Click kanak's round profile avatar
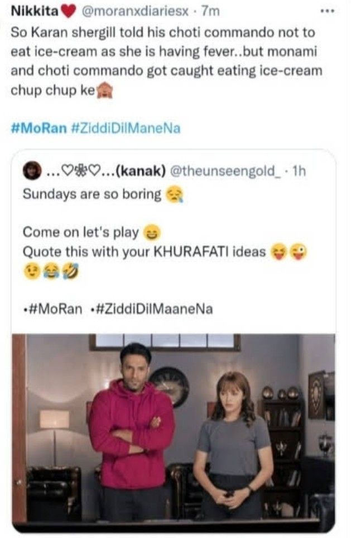Image resolution: width=351 pixels, height=538 pixels. coord(32,170)
